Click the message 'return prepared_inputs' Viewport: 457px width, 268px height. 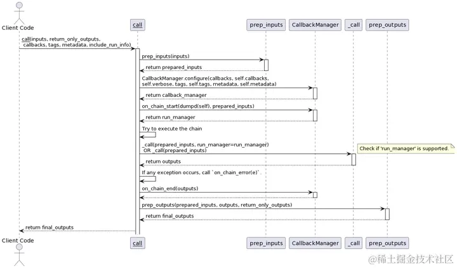click(174, 67)
